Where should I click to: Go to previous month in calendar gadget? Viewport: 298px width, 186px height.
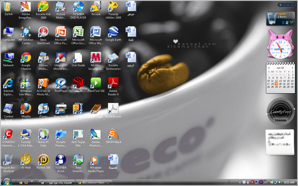tap(269, 68)
